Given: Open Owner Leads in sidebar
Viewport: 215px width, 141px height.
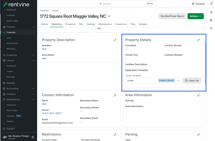Looking at the screenshot, I should point(12,21).
